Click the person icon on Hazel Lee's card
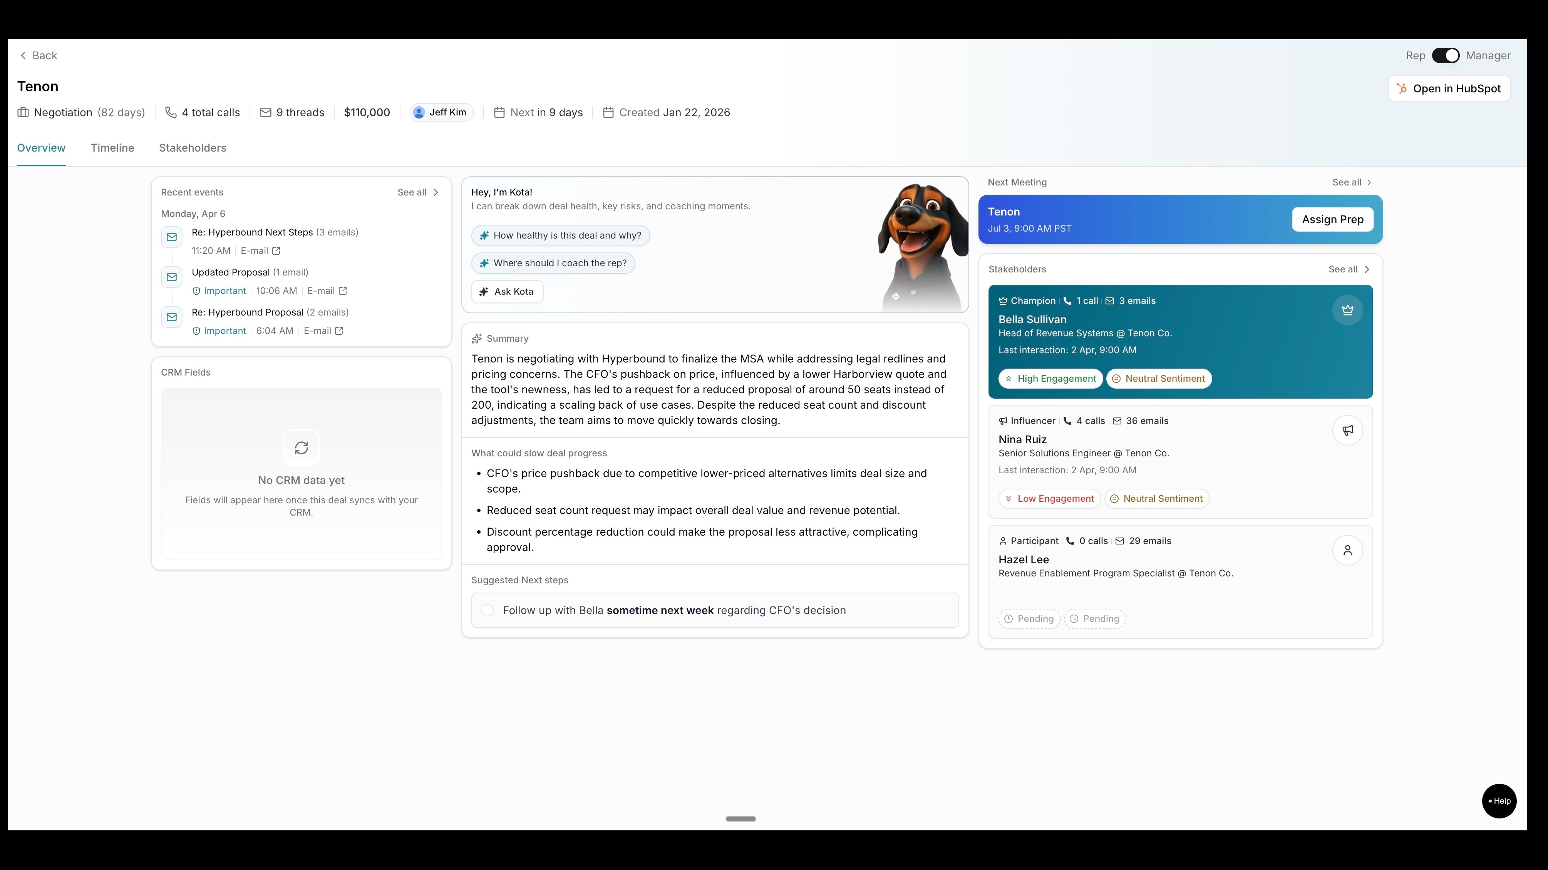 (x=1347, y=550)
